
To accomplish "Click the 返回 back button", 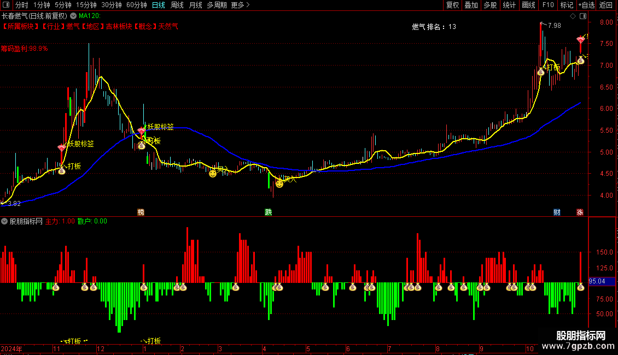I will point(606,5).
